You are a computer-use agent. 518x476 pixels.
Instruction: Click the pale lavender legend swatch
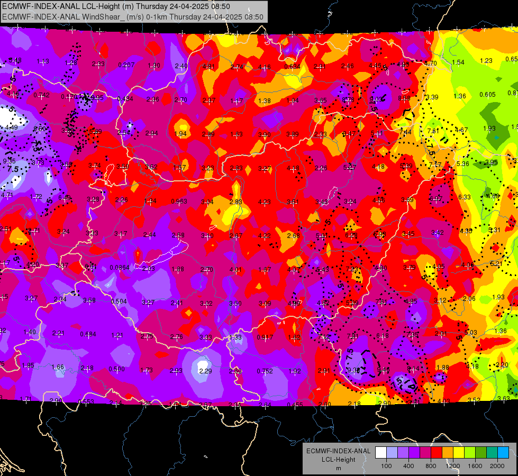coord(392,453)
